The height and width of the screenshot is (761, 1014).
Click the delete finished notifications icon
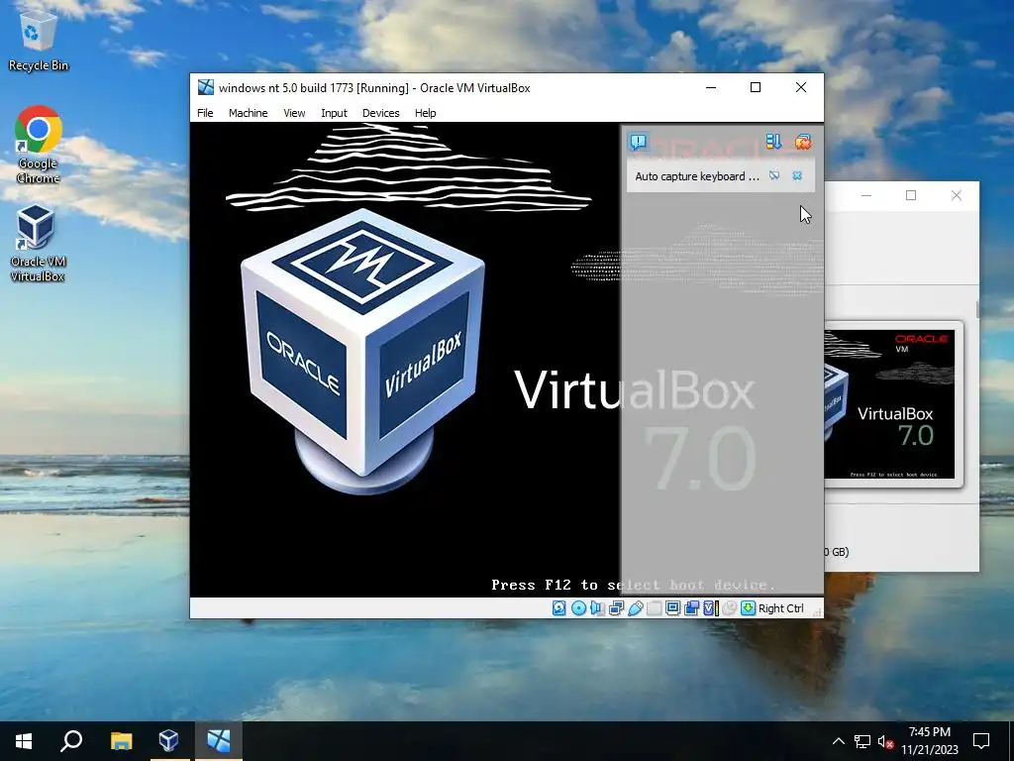coord(803,142)
